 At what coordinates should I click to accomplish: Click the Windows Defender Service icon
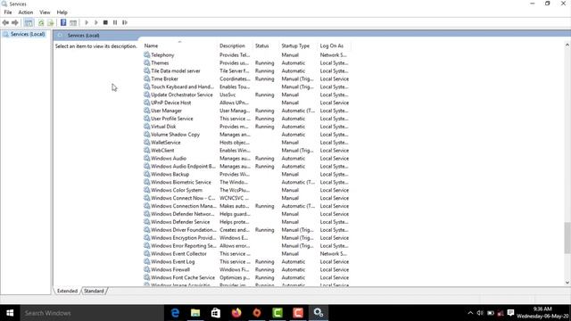click(146, 222)
